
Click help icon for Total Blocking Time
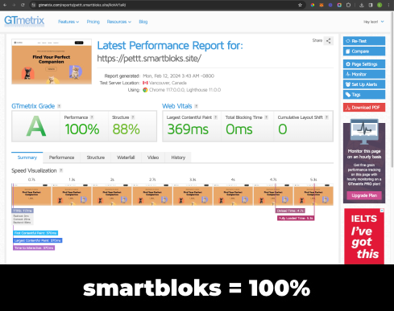click(266, 117)
